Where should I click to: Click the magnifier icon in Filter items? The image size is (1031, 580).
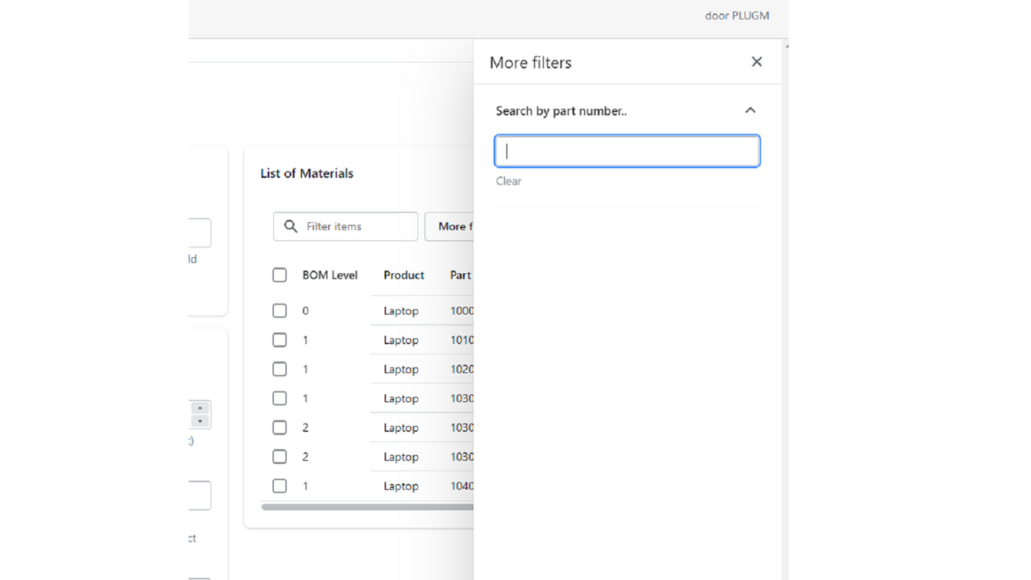pyautogui.click(x=291, y=226)
